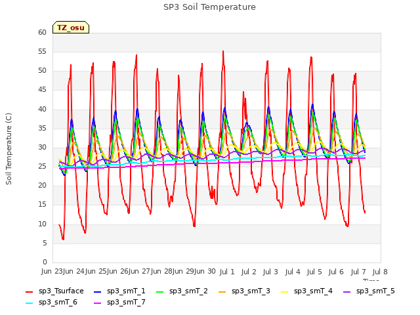This screenshot has height=315, width=420.
Task: Click the green sp3_smT_2 legend swatch
Action: [160, 291]
